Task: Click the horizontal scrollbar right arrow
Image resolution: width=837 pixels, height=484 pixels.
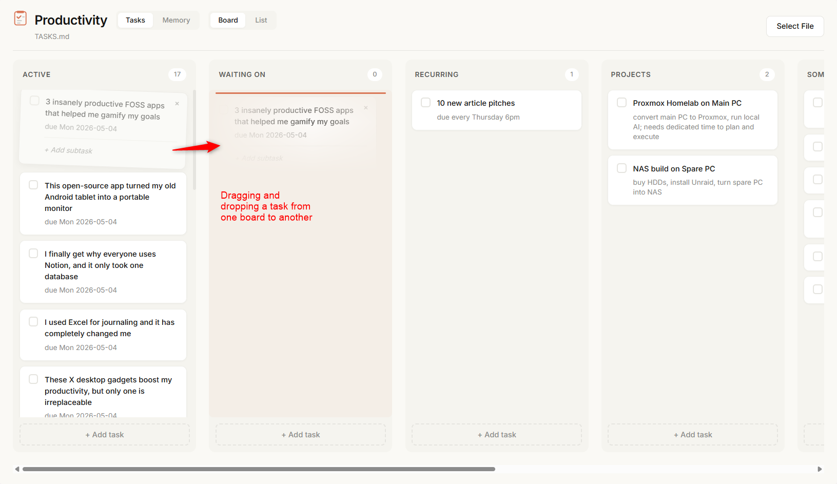Action: click(820, 469)
